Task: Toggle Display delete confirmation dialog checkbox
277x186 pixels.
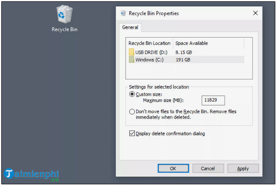Action: pyautogui.click(x=132, y=133)
